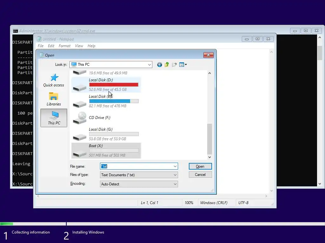The width and height of the screenshot is (325, 243).
Task: Select This PC in the places bar
Action: (x=54, y=118)
